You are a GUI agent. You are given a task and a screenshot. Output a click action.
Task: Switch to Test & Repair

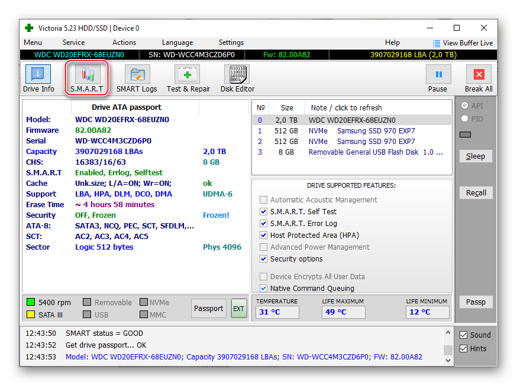(188, 78)
